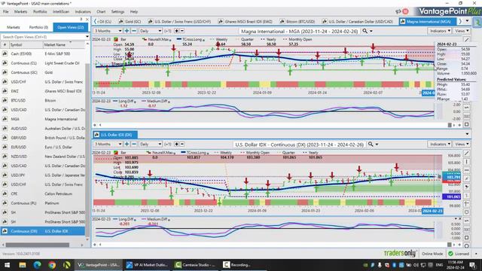Click the Online Mode status button
Screen dimensions: 482x271
[x=432, y=254]
